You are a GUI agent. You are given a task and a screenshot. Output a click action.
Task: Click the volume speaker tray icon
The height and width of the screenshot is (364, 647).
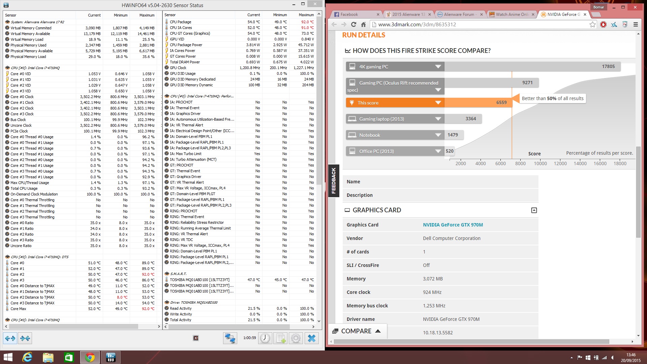coord(612,358)
